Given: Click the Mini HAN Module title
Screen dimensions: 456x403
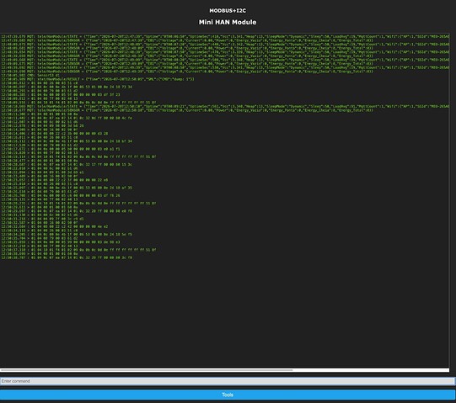Looking at the screenshot, I should (x=228, y=22).
